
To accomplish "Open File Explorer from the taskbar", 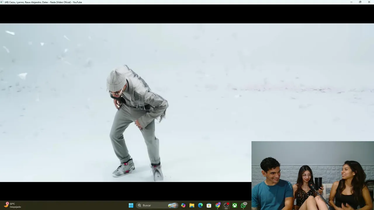I will coord(192,205).
